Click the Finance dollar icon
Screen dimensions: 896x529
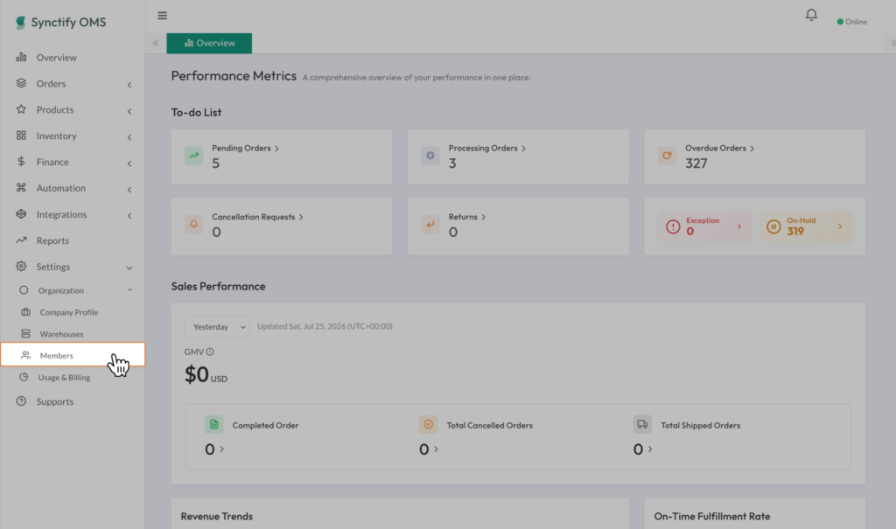pos(21,162)
